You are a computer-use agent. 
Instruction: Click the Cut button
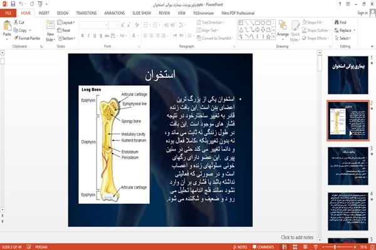[19, 23]
